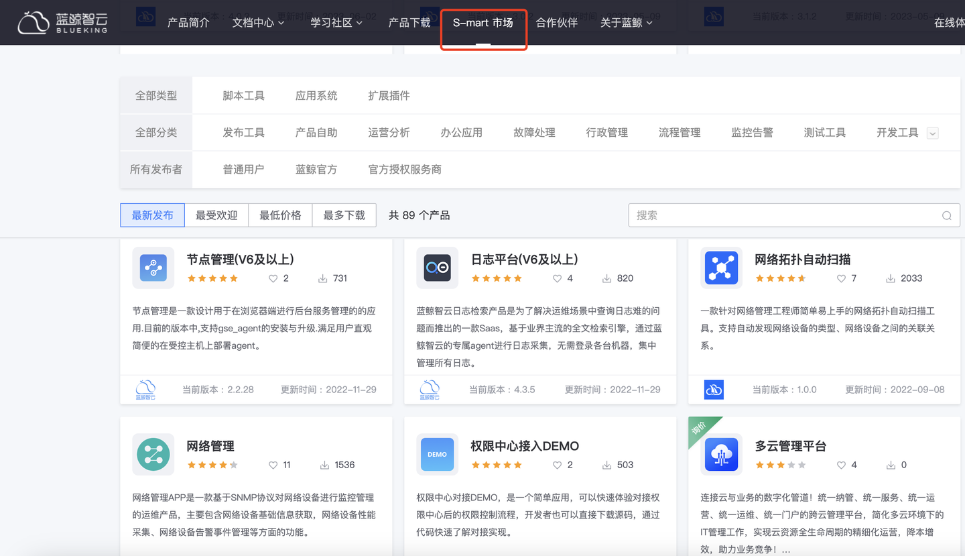Open the 网络管理 product title
The width and height of the screenshot is (965, 556).
coord(210,447)
